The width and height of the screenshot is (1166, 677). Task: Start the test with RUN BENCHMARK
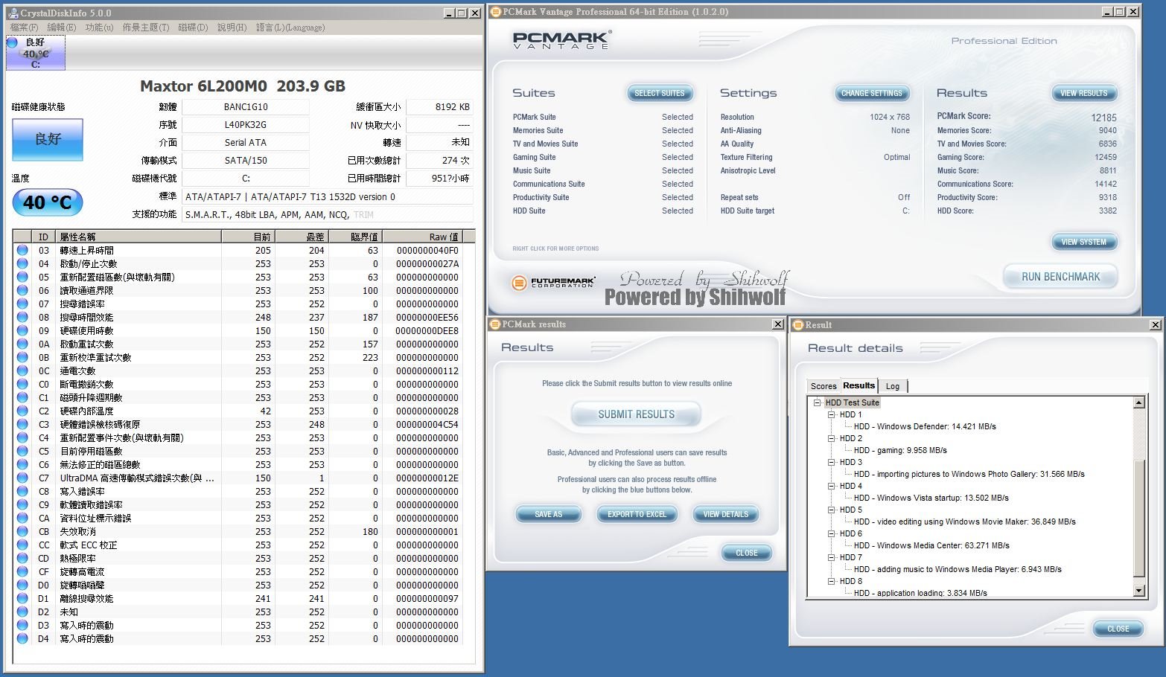point(1060,277)
